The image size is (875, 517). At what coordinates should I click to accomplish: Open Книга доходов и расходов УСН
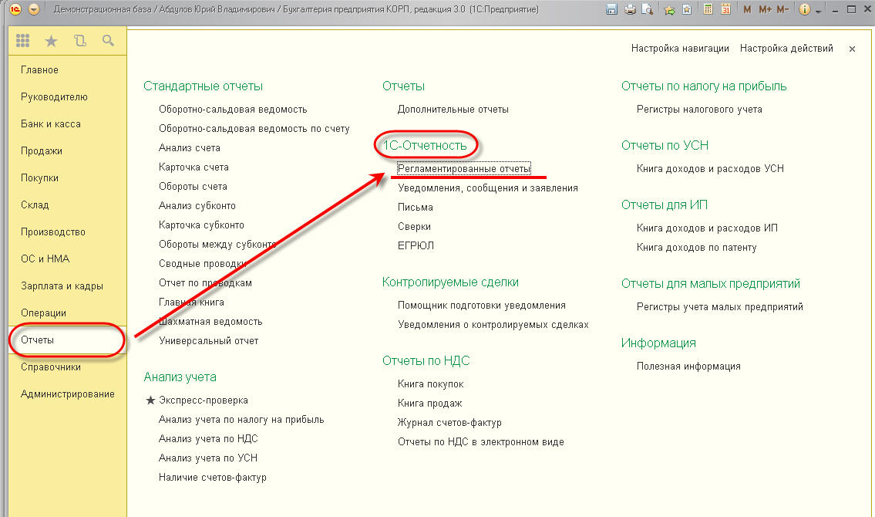point(710,169)
